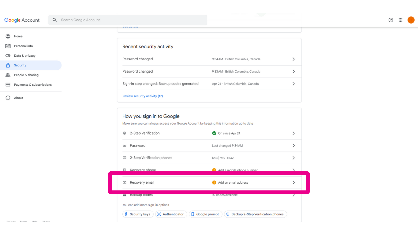Add Authenticator sign-in option

(x=171, y=214)
